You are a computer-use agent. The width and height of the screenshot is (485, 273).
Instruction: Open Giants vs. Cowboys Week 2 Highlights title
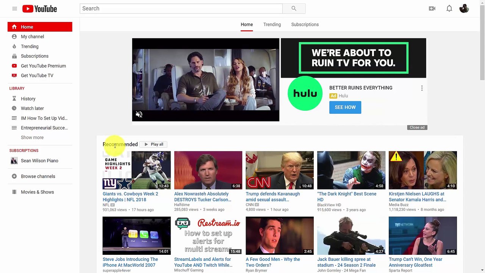130,197
